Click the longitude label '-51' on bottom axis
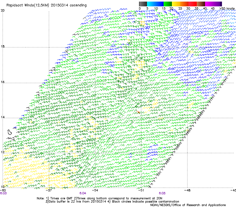The width and height of the screenshot is (236, 207). click(141, 190)
